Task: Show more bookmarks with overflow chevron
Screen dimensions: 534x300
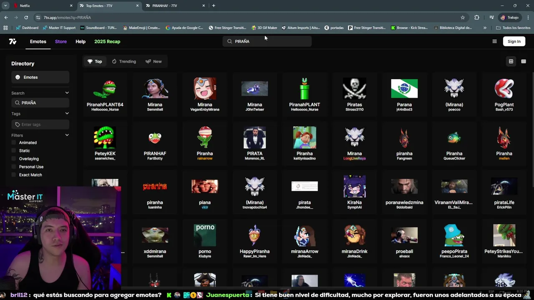Action: point(485,28)
